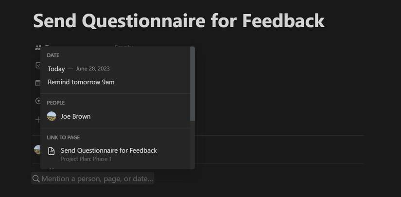Click the commenter avatar left of popup
Viewport: 401px width, 197px height.
coord(37,149)
